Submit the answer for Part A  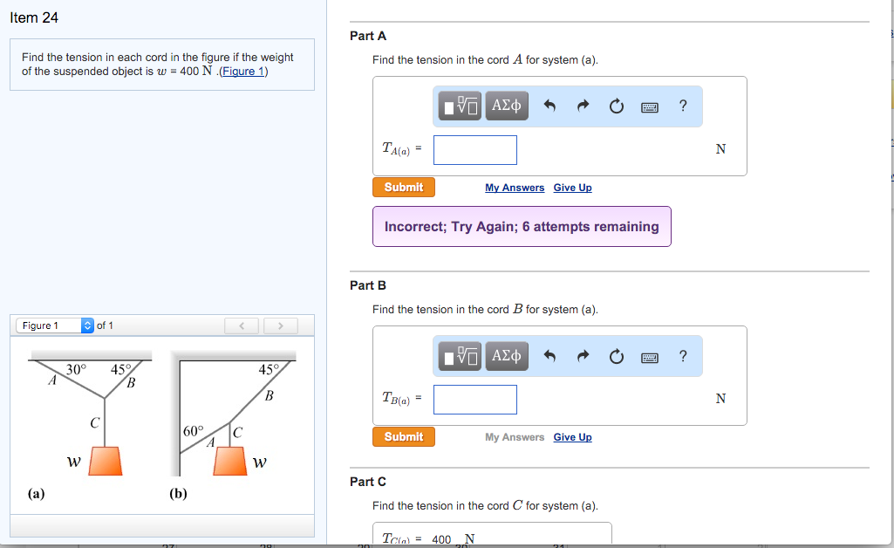403,187
